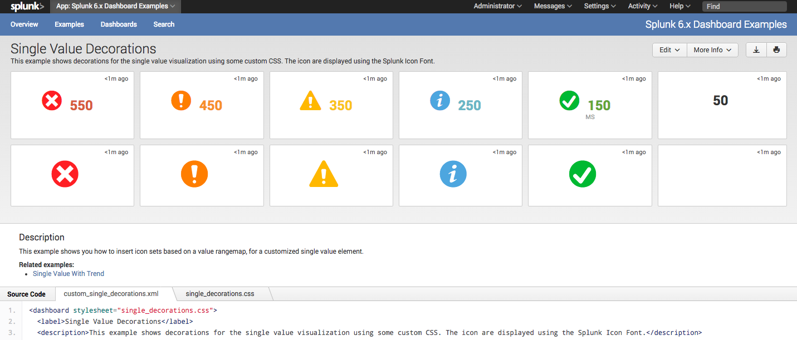The height and width of the screenshot is (340, 797).
Task: Click the orange exclamation icon beside 450
Action: tap(181, 101)
